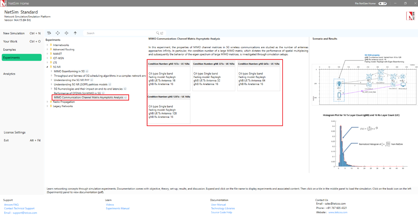
Task: Open License Settings in the sidebar
Action: 14,132
